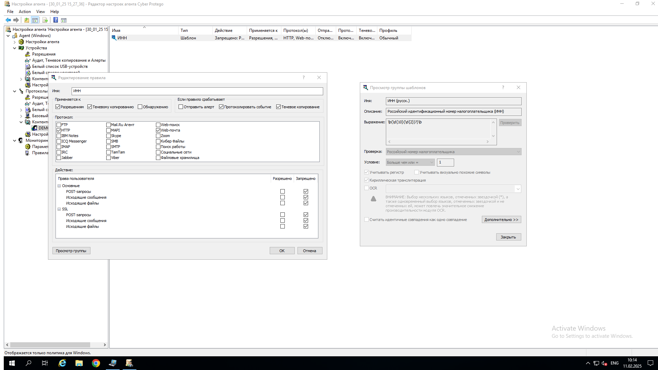This screenshot has width=658, height=370.
Task: Confirm rule with OK button
Action: coord(282,251)
